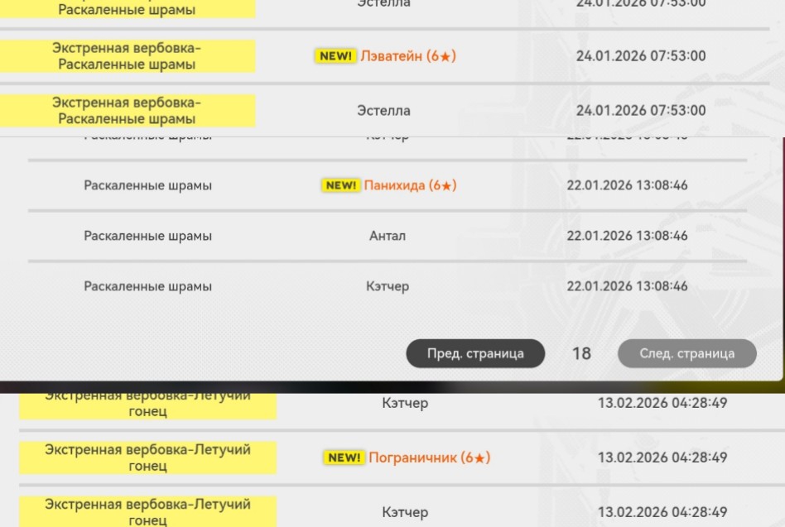The image size is (785, 527).
Task: Click banner label in row below Лэватейн
Action: click(x=128, y=111)
